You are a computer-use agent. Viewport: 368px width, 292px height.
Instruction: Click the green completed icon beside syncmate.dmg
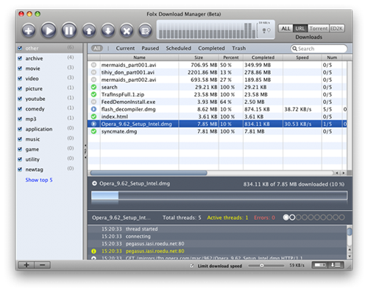(x=93, y=131)
